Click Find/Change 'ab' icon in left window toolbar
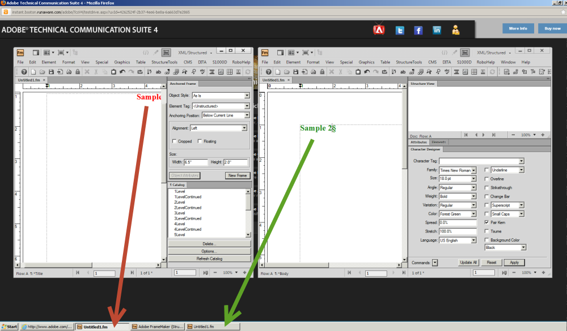 [158, 72]
